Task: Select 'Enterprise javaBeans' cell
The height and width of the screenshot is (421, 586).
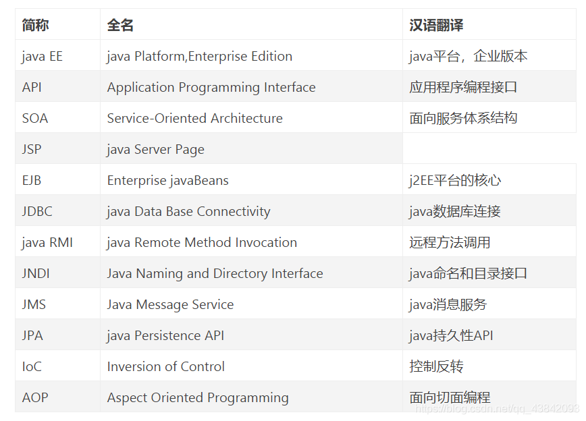Action: pos(251,179)
